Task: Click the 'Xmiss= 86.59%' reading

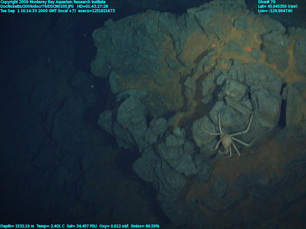Action: 145,226
